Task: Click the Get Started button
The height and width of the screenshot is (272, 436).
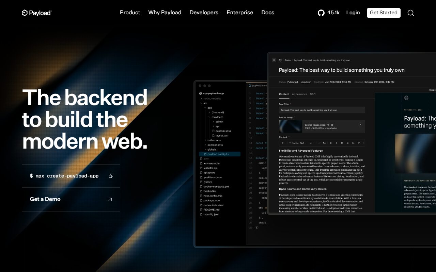Action: tap(384, 13)
